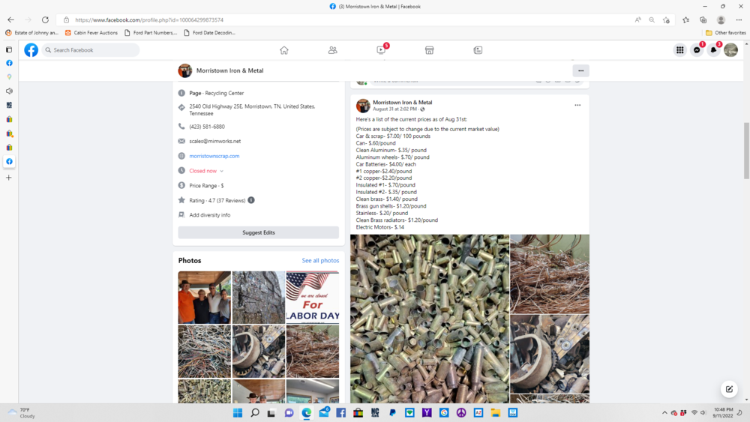Image resolution: width=750 pixels, height=422 pixels.
Task: Open tab actions menu in vertical tabs
Action: [9, 49]
